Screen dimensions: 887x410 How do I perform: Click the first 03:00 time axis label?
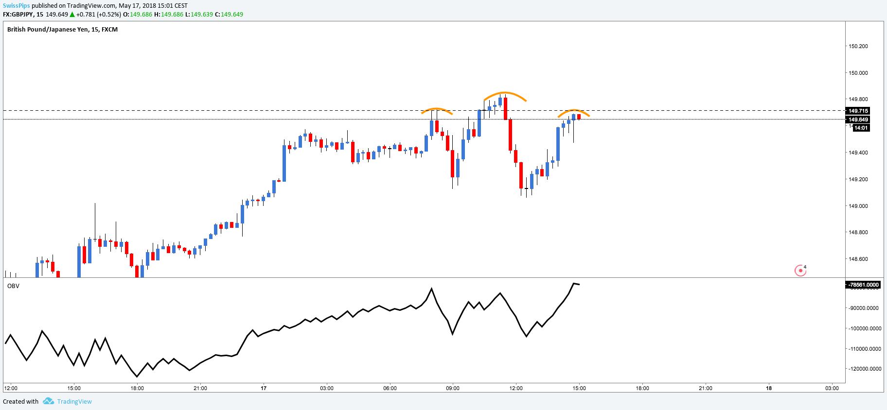pyautogui.click(x=327, y=388)
